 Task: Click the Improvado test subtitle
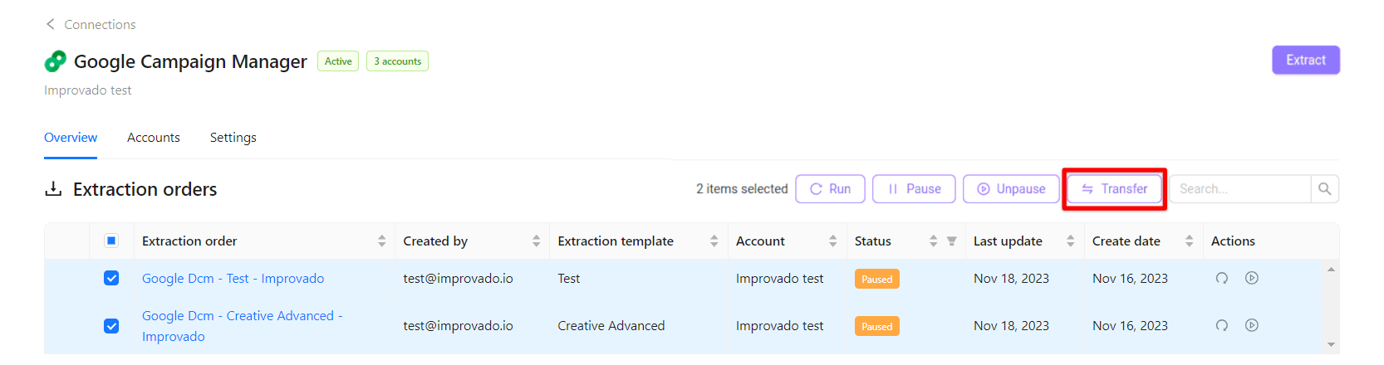click(x=88, y=90)
